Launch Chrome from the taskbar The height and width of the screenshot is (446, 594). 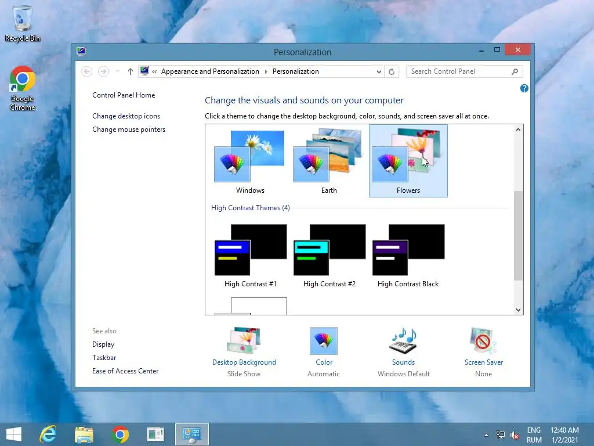pos(120,434)
